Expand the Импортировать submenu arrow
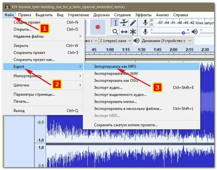 click(80, 76)
